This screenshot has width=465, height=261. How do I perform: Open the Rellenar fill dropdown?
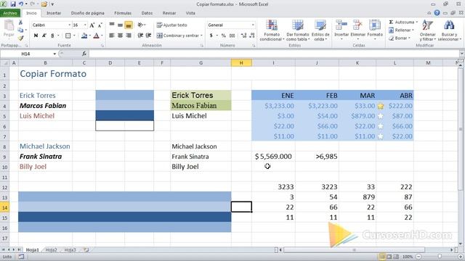401,30
